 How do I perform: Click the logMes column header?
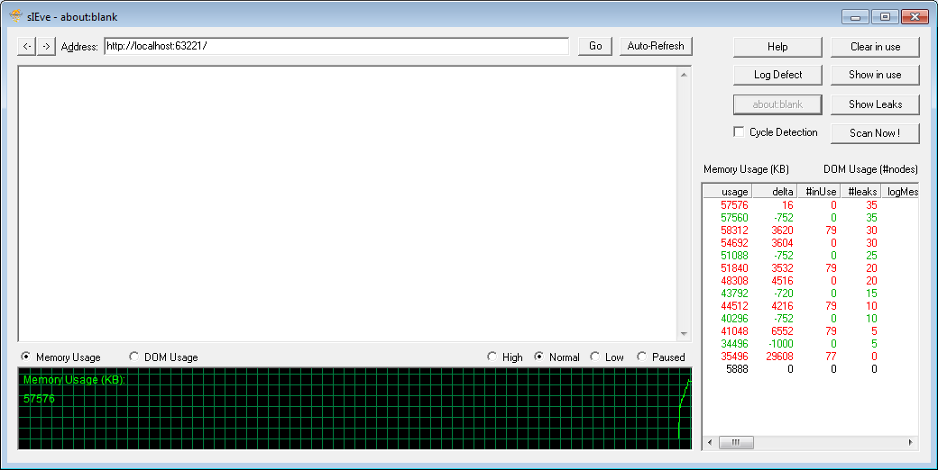pos(900,192)
